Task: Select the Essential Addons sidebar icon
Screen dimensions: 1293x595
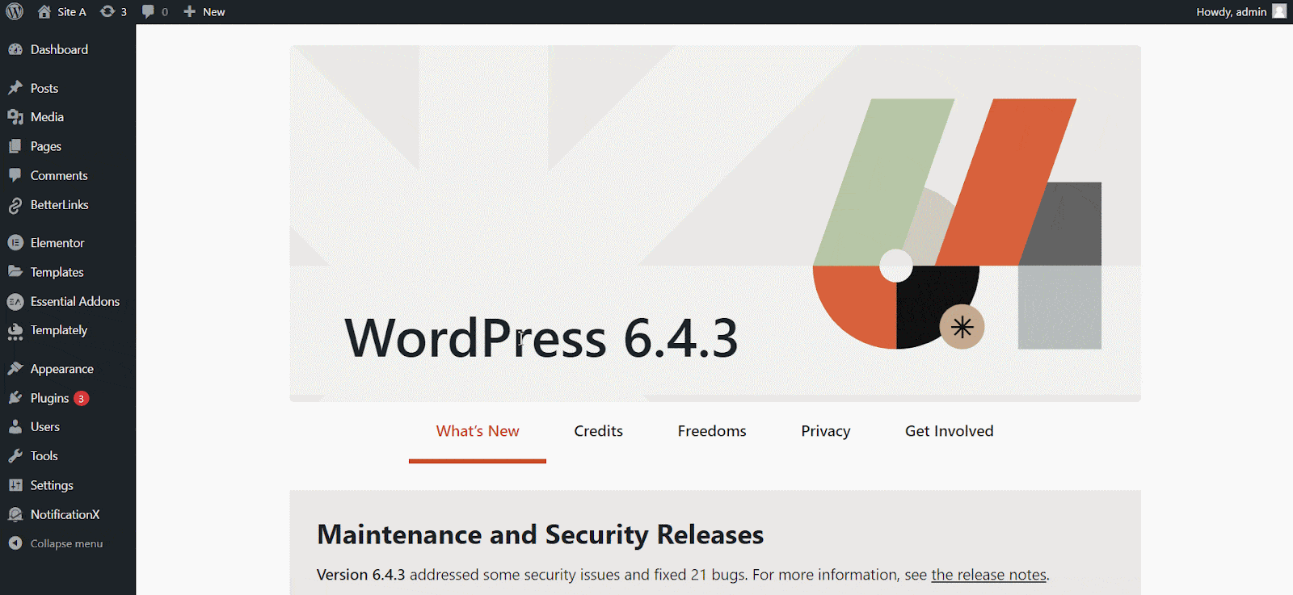Action: (15, 302)
